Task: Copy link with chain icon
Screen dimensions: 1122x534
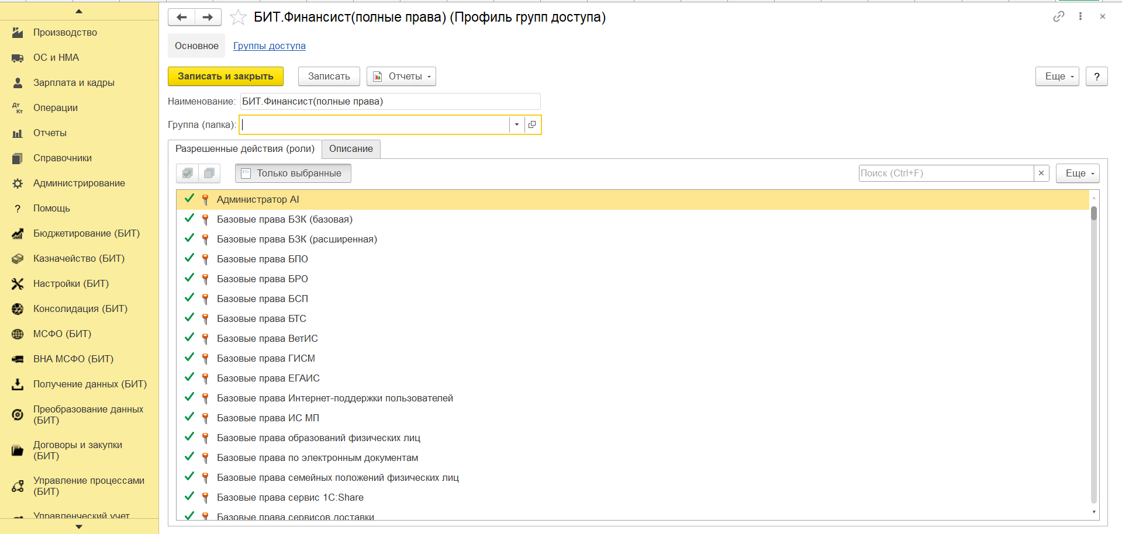Action: 1059,16
